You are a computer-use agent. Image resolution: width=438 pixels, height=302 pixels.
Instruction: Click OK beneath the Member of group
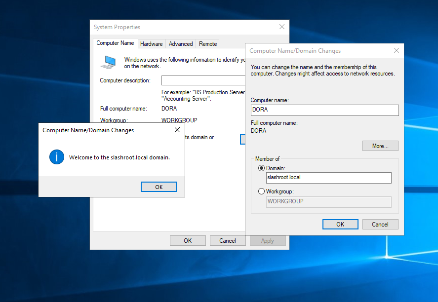click(340, 224)
